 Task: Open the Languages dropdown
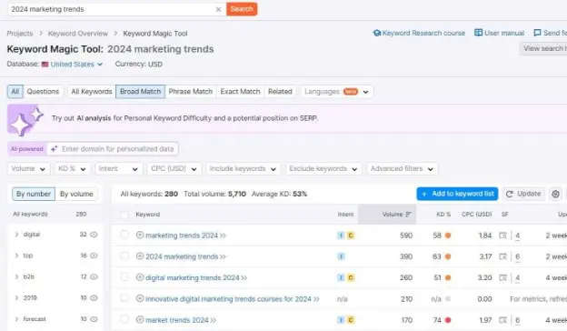336,92
